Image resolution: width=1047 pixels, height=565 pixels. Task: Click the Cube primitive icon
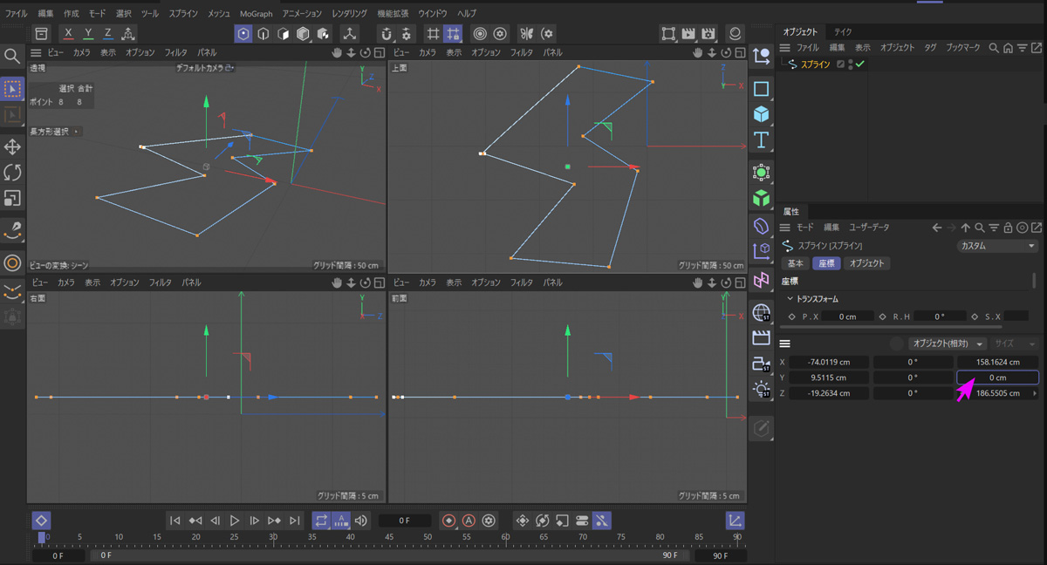click(x=762, y=114)
